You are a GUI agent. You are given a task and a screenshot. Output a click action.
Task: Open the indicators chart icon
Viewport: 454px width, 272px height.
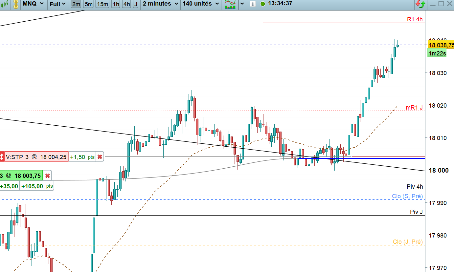point(230,4)
